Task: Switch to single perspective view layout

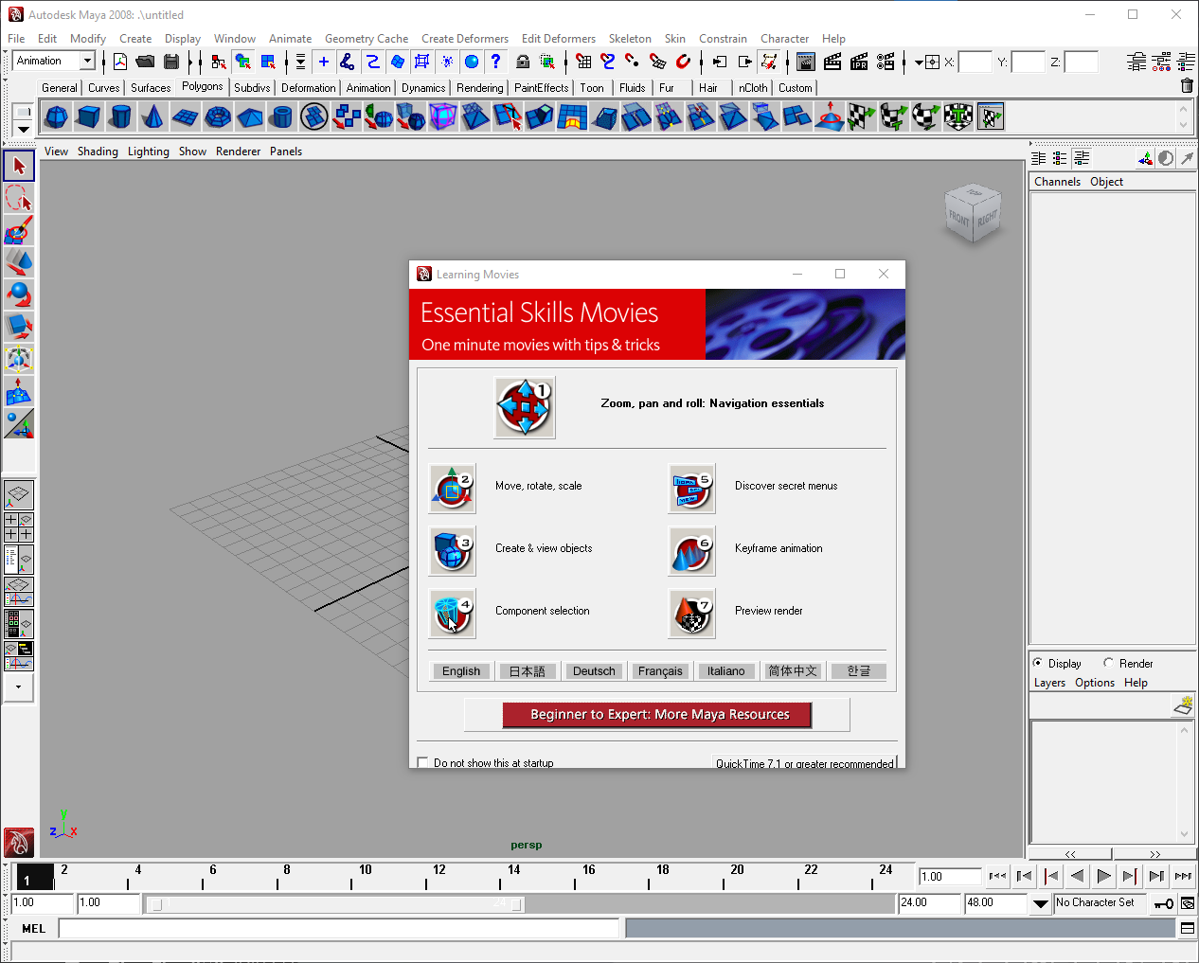Action: click(x=19, y=495)
